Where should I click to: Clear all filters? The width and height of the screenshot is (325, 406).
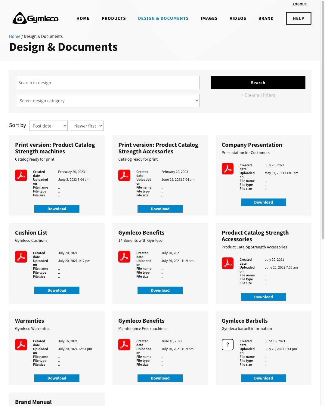click(258, 95)
